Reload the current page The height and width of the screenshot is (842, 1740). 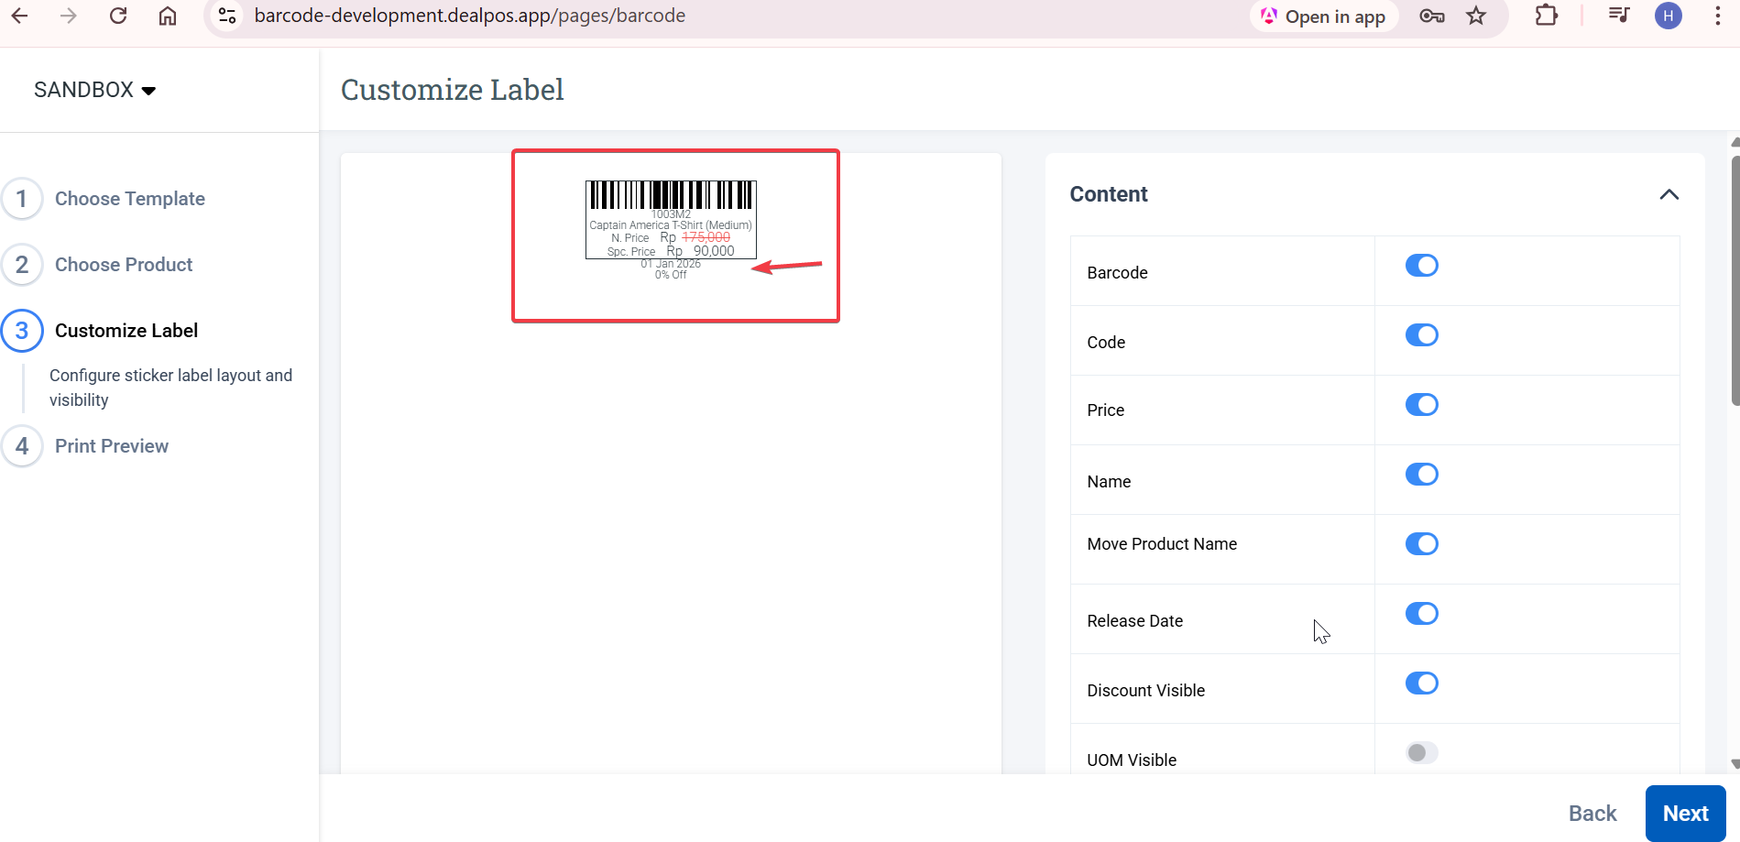(x=118, y=16)
